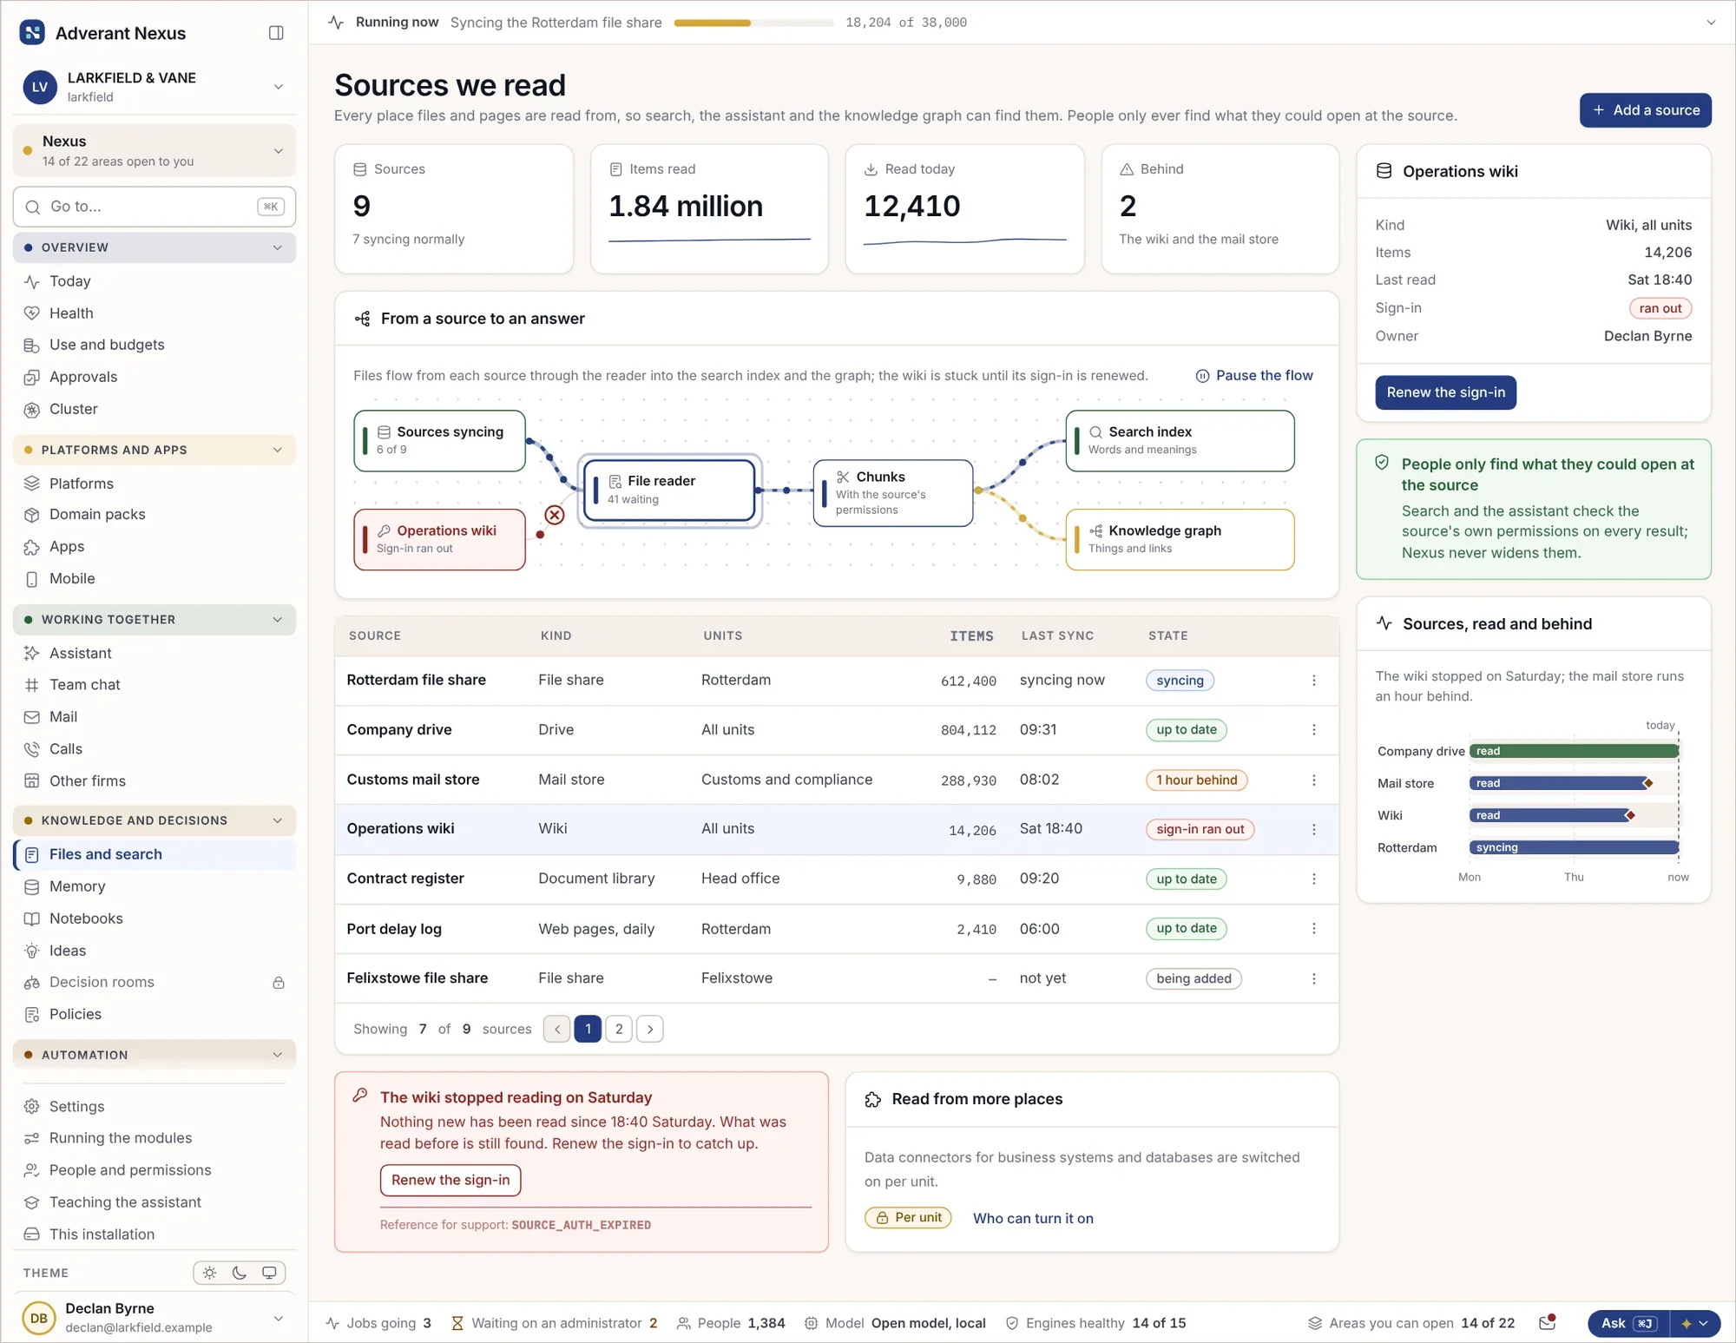Open the Health page heart icon
Image resolution: width=1736 pixels, height=1343 pixels.
click(32, 313)
